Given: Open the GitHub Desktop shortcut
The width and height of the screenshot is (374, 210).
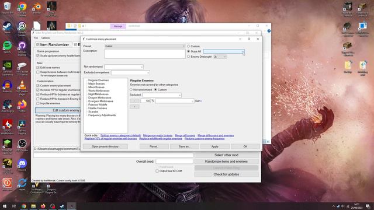Looking at the screenshot, I should click(22, 48).
